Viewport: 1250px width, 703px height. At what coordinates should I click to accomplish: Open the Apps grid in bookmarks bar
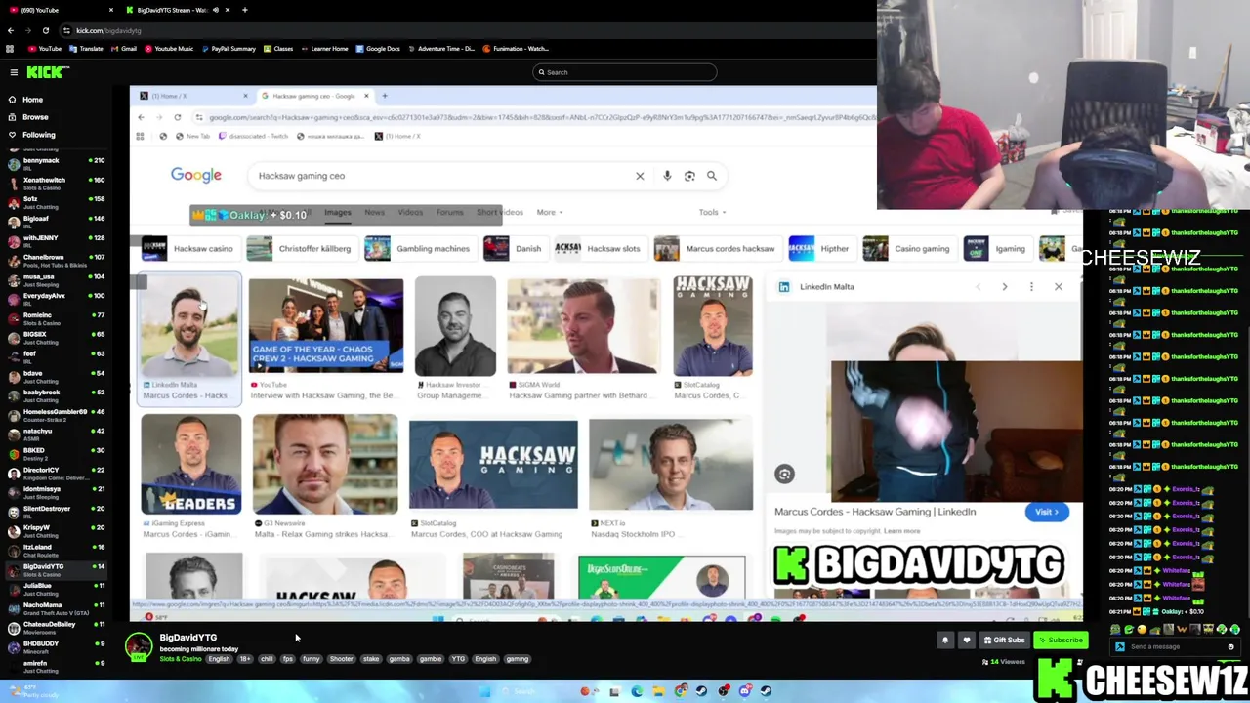pyautogui.click(x=10, y=49)
